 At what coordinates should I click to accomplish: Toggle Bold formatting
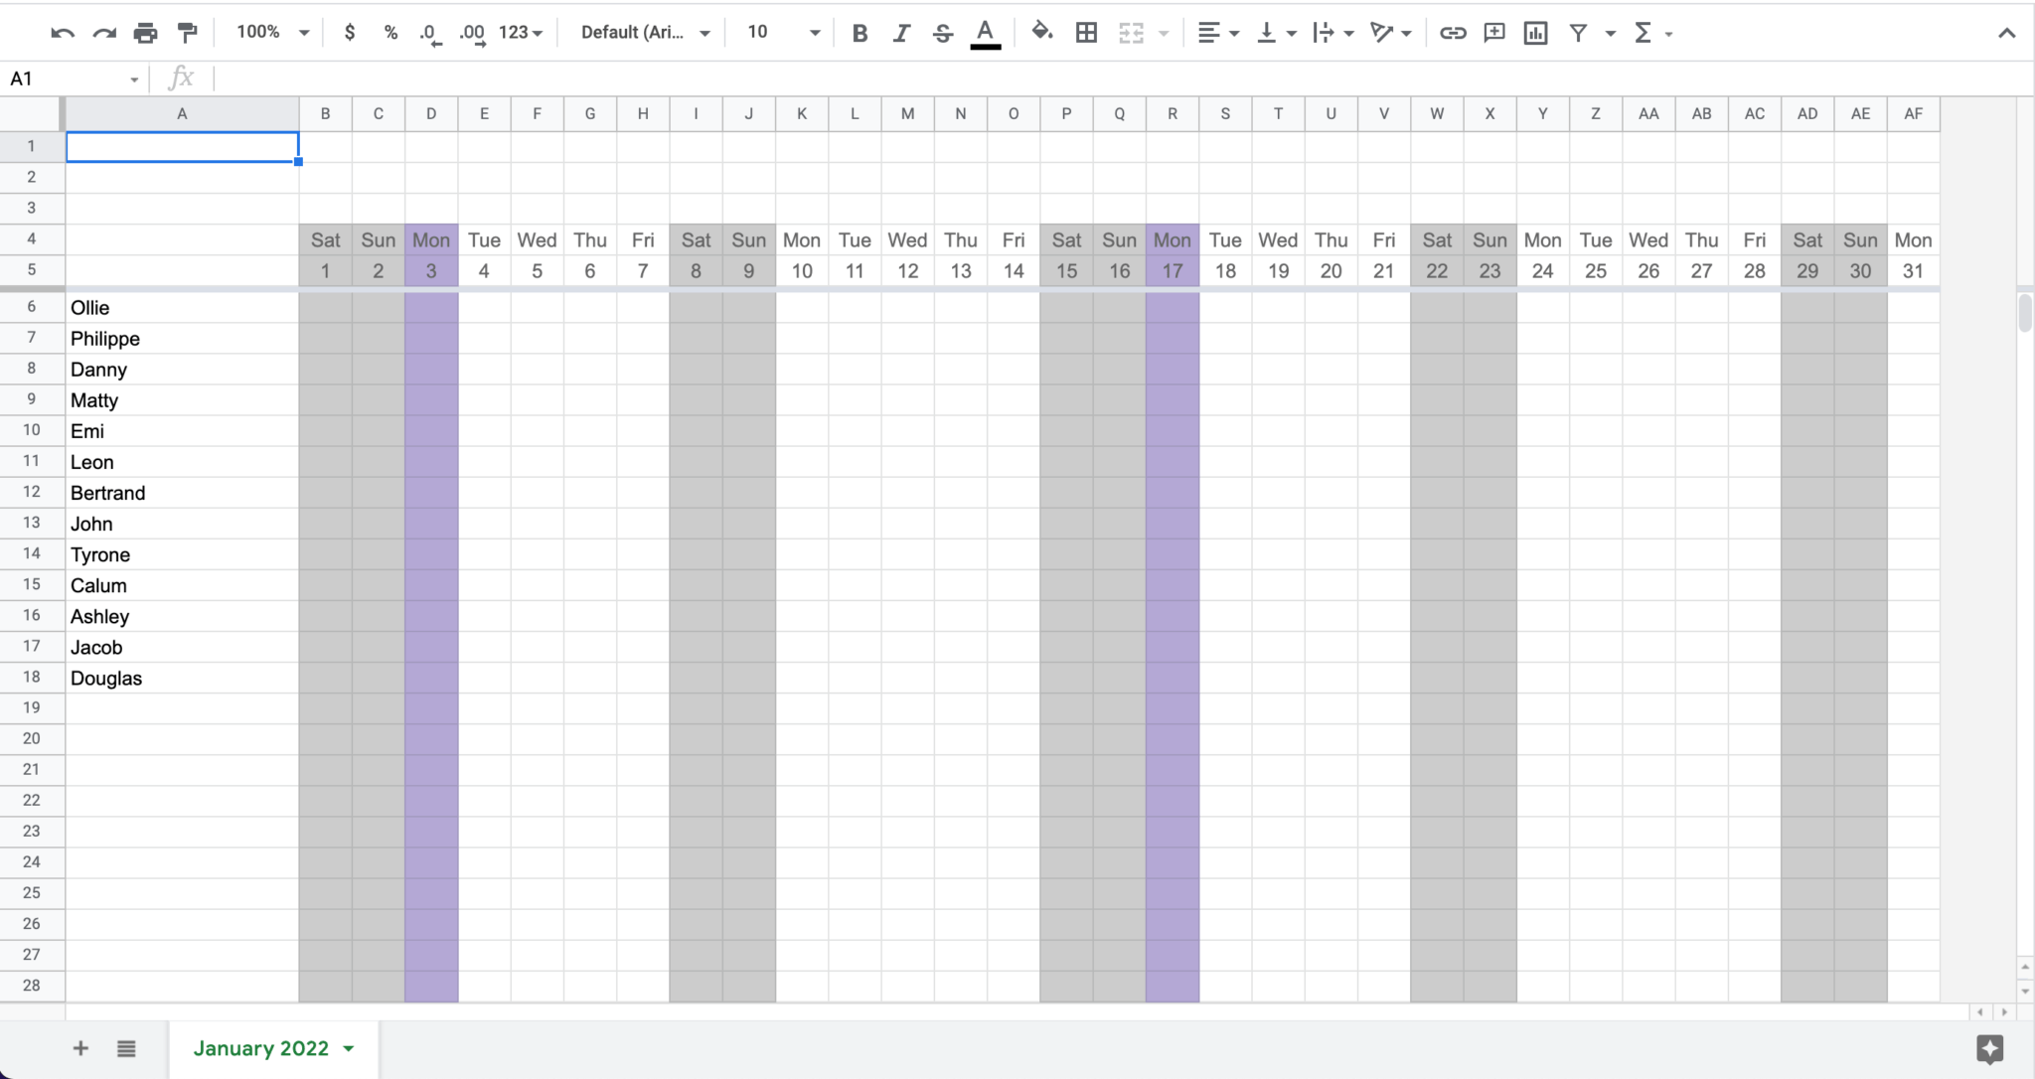coord(860,33)
